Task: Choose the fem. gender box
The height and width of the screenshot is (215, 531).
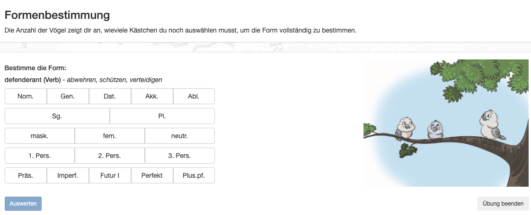Action: [110, 136]
